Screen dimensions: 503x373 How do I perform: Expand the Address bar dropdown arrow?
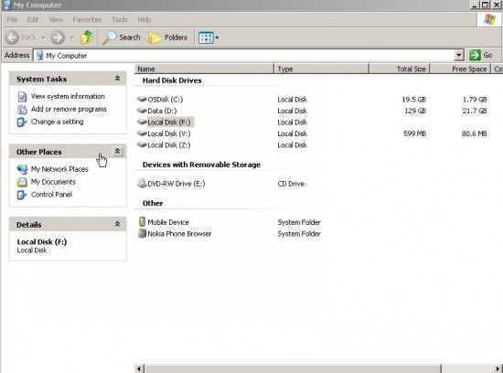(x=459, y=55)
